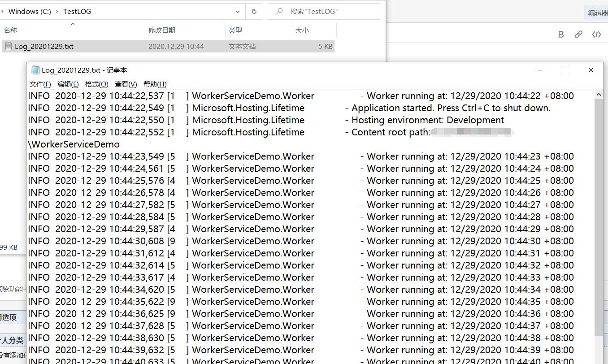This screenshot has height=364, width=608.
Task: Click the 修改日期 column header
Action: [x=162, y=30]
